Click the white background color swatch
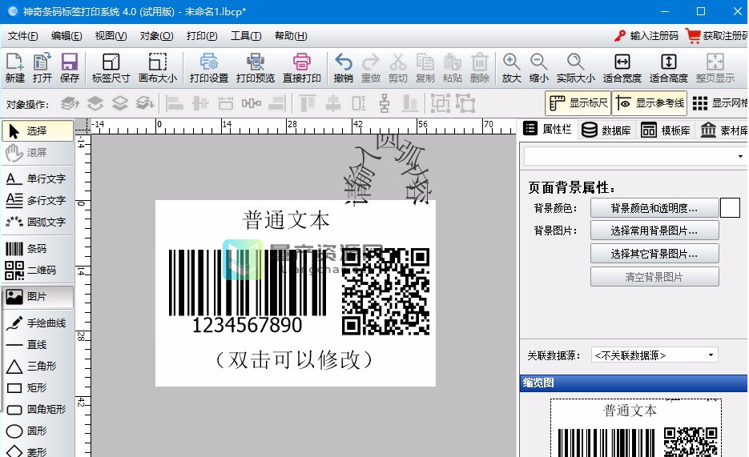The height and width of the screenshot is (457, 749). click(x=730, y=208)
